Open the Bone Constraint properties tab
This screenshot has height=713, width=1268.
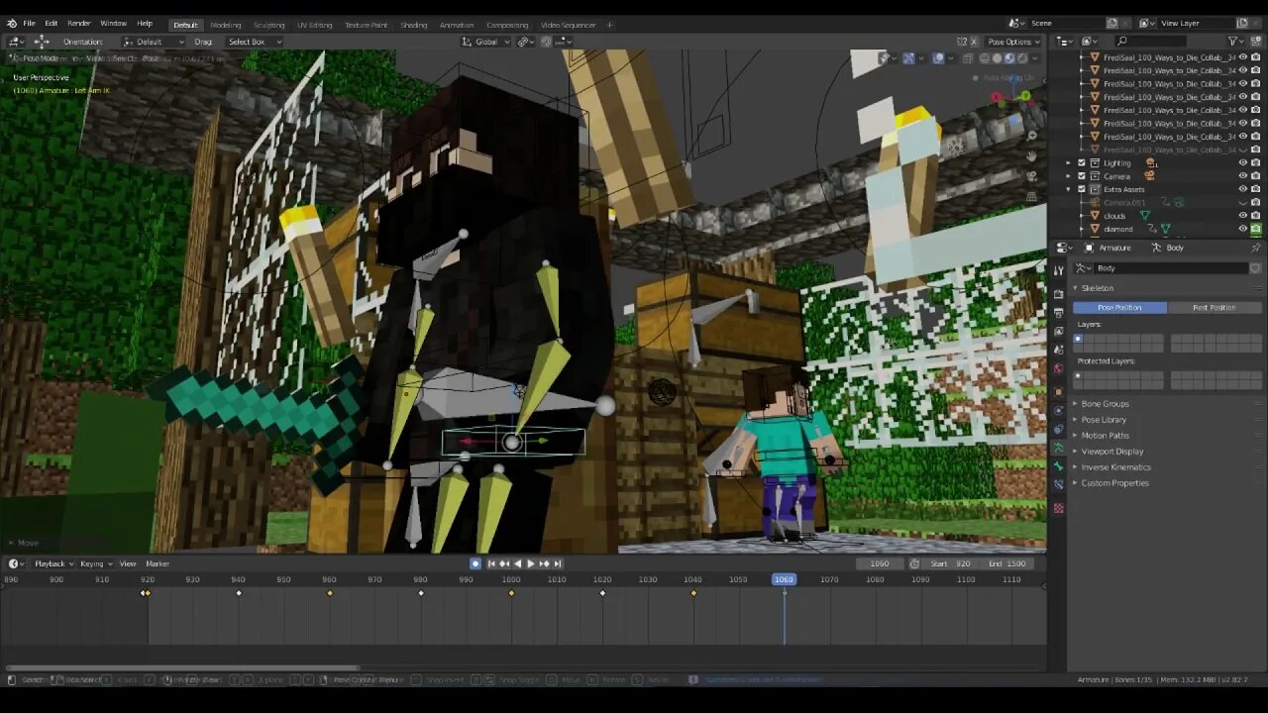point(1058,485)
